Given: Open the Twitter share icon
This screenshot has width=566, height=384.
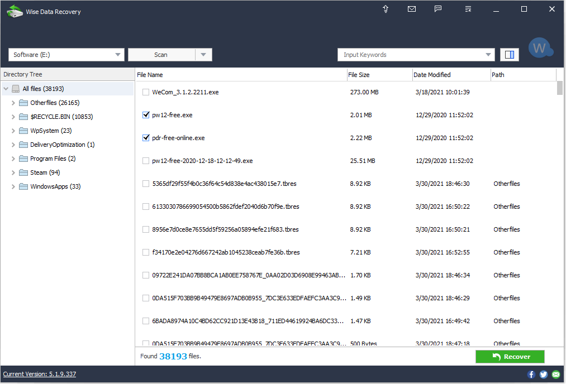Looking at the screenshot, I should [544, 375].
